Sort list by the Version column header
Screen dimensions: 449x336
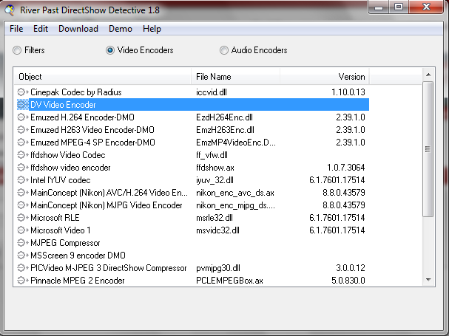325,77
